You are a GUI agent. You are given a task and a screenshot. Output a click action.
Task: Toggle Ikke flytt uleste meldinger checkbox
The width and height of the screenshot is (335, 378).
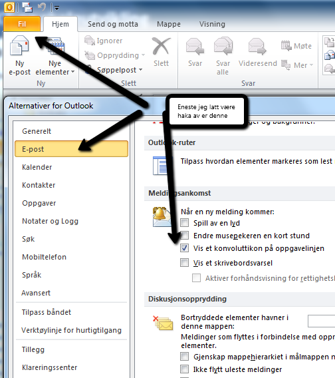point(185,369)
